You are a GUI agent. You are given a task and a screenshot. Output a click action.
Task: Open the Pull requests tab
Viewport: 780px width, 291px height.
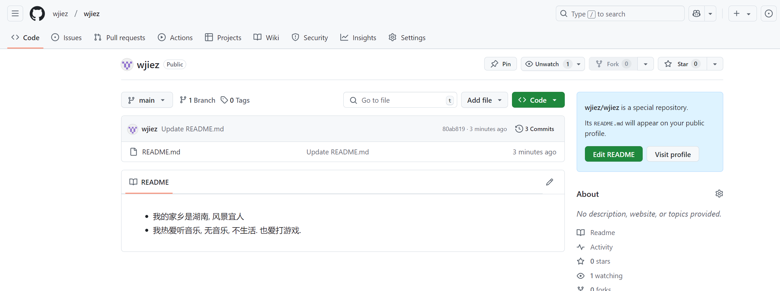119,38
